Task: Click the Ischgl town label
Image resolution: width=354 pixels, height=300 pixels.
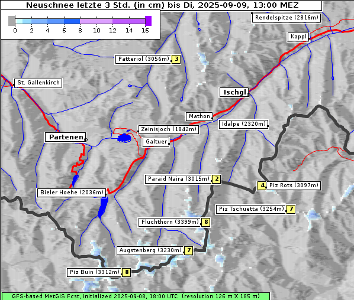Action: 234,92
